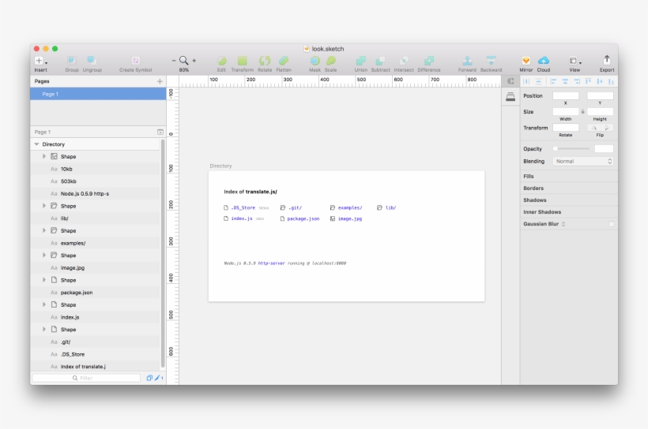Click the Union boolean operation icon

click(360, 61)
